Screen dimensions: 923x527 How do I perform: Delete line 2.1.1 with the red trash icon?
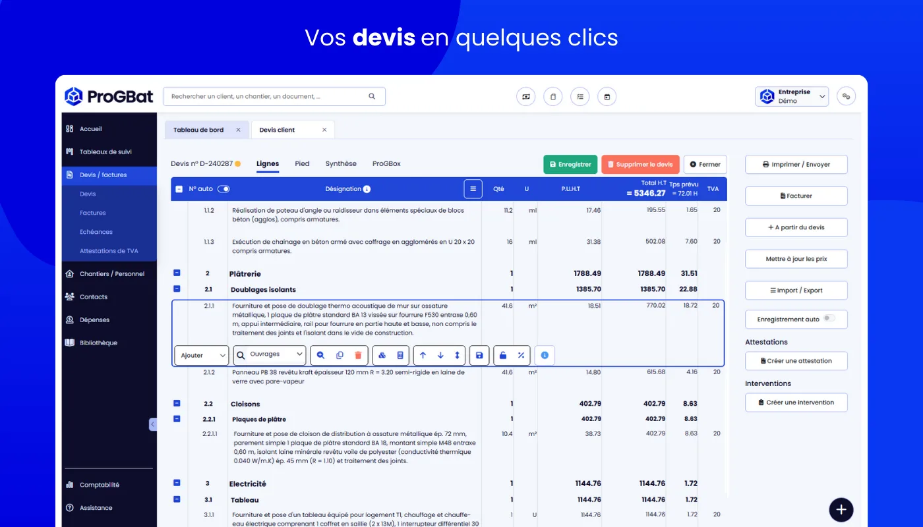coord(358,355)
